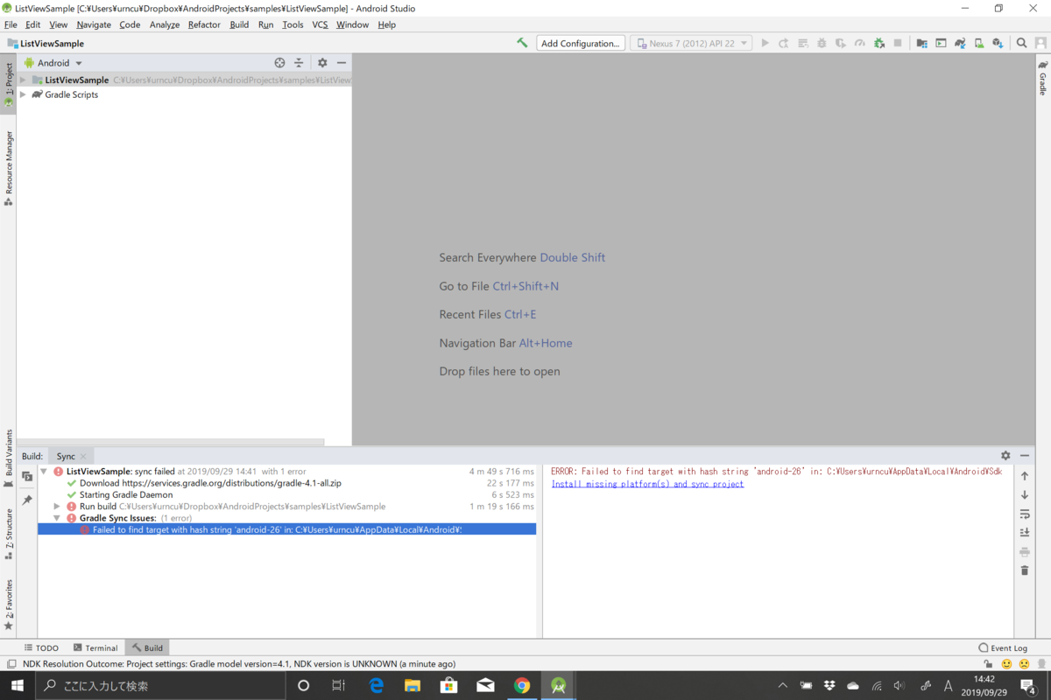
Task: Open File Explorer from the taskbar
Action: point(413,686)
